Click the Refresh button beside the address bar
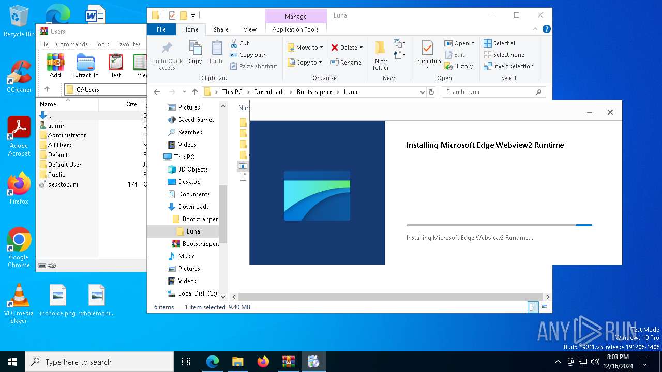662x372 pixels. click(431, 92)
